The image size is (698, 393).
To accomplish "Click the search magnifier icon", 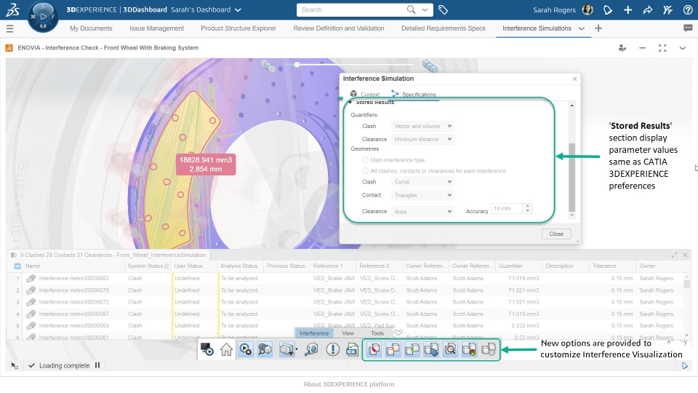I will coord(411,9).
